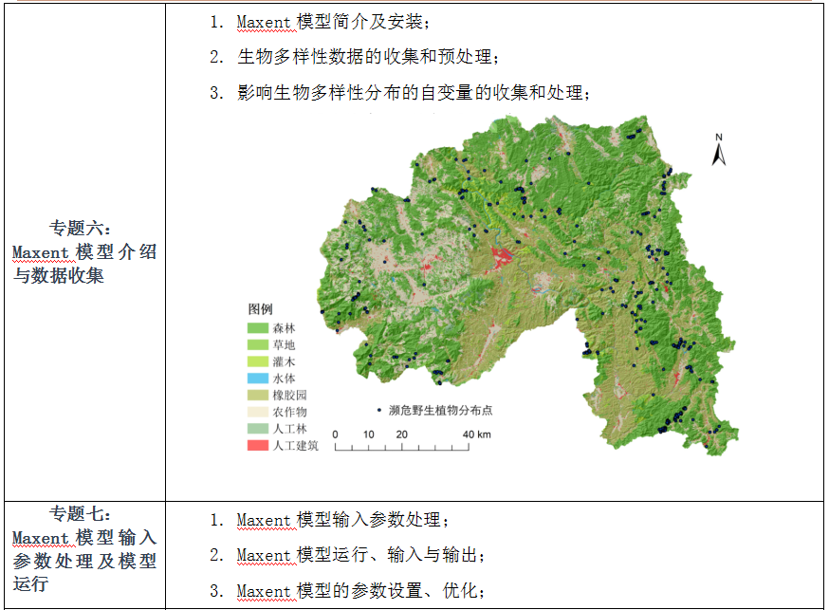The image size is (829, 610).
Task: Click the legend label '森林'
Action: (284, 328)
